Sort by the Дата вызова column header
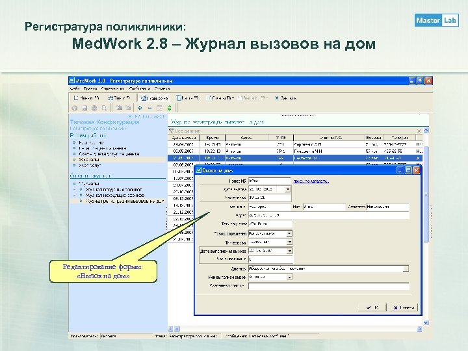468x351 pixels. point(184,138)
